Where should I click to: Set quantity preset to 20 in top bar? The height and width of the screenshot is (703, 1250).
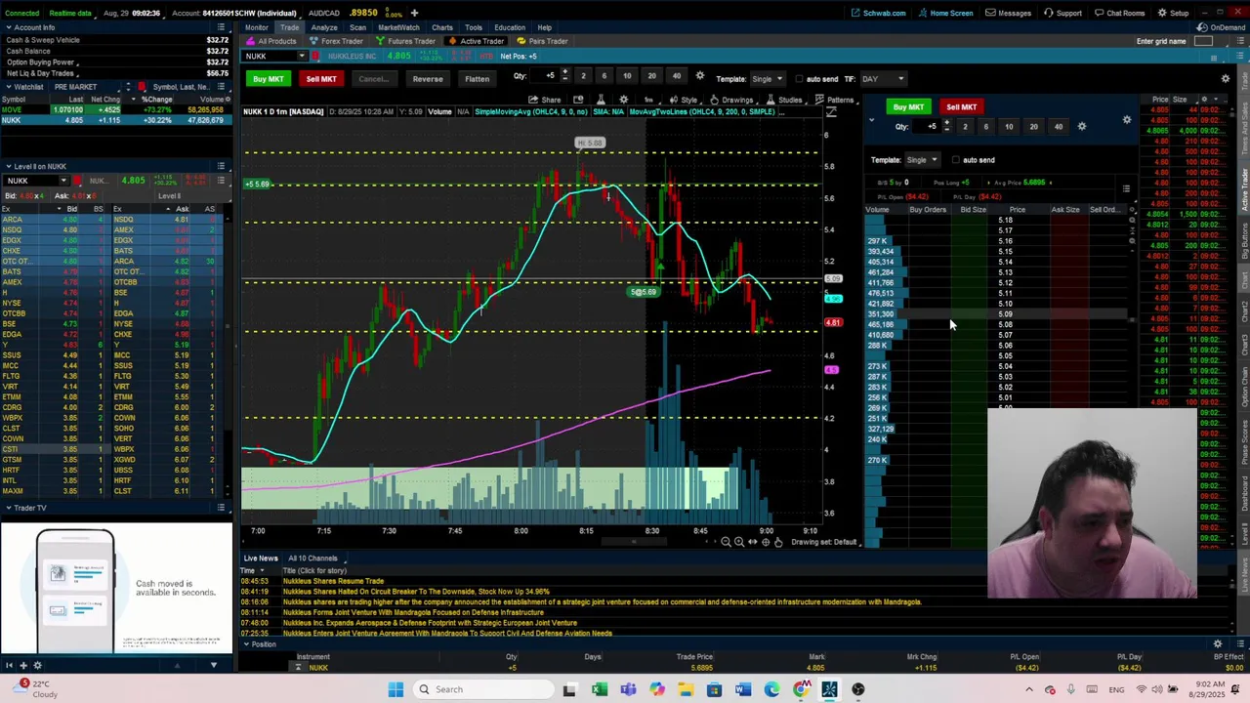point(651,76)
